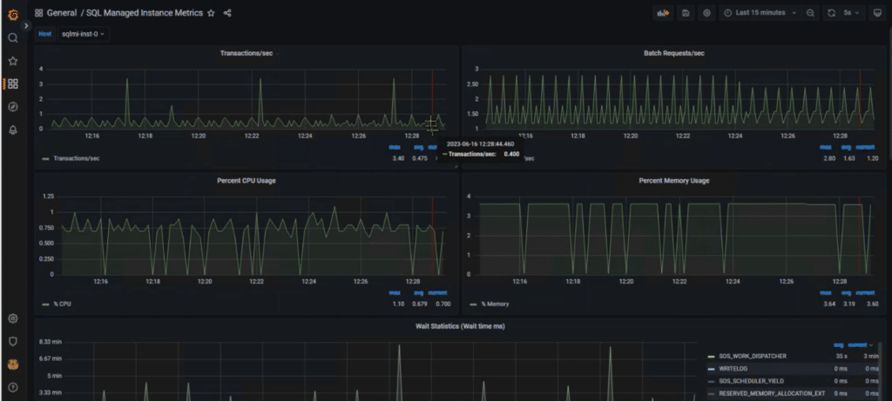Toggle the RESERVED_MEMORY_ALLOCATION_EXT legend series
Image resolution: width=892 pixels, height=401 pixels.
[772, 393]
